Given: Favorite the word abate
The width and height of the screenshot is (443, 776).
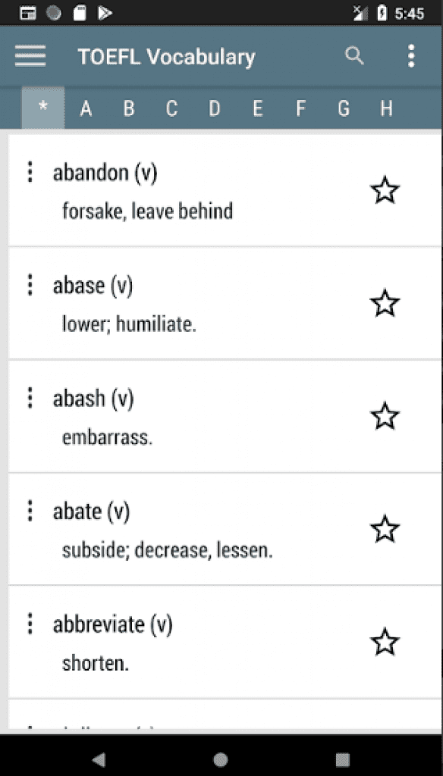Looking at the screenshot, I should 385,529.
